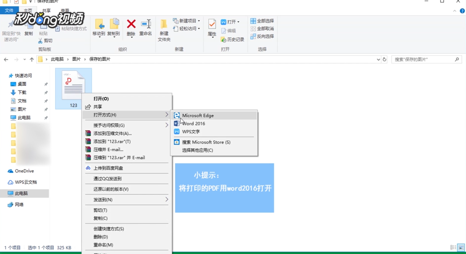Choose 添加到 "123.rar"(T) entry
This screenshot has height=254, width=466.
[127, 142]
